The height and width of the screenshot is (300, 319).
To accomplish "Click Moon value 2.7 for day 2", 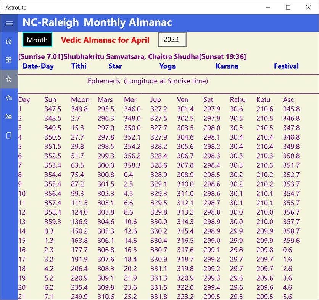I will pyautogui.click(x=76, y=118).
